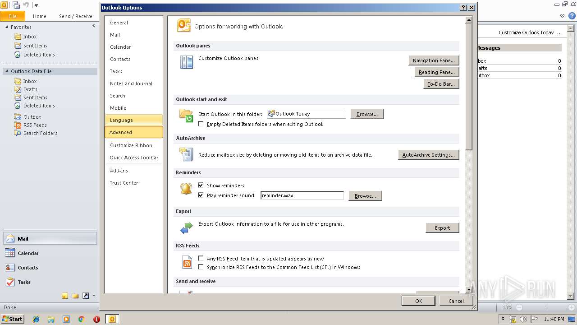Click the ribbon minimize chevron
This screenshot has height=325, width=577.
click(x=562, y=16)
